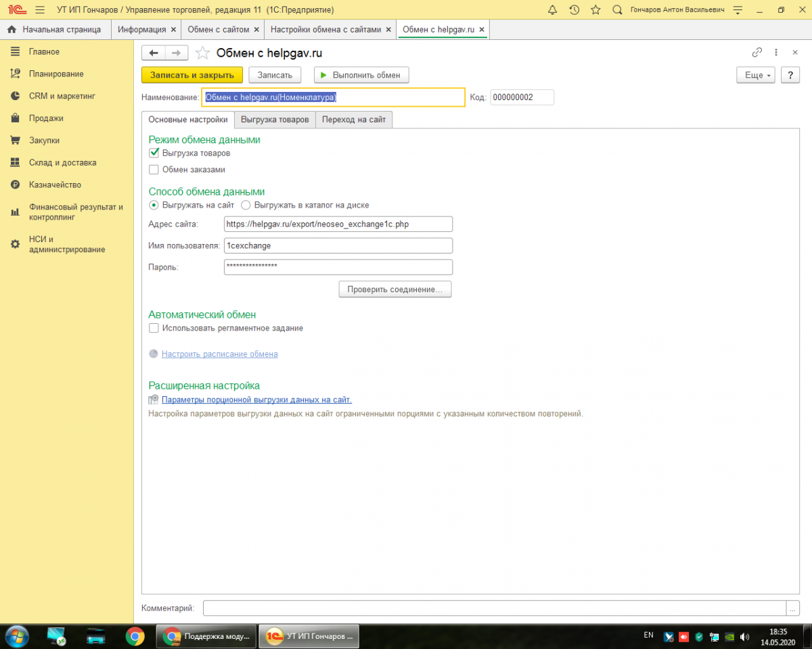Select Выгружать на сайт radio
The width and height of the screenshot is (812, 649).
point(154,205)
